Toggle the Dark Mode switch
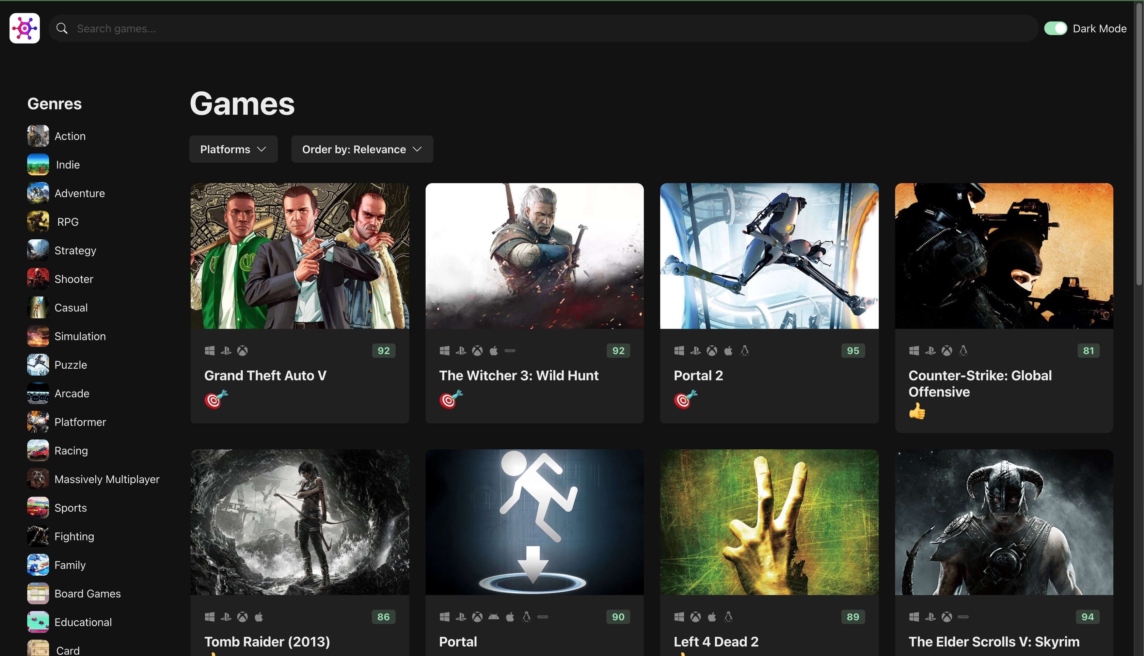1144x656 pixels. (1056, 28)
